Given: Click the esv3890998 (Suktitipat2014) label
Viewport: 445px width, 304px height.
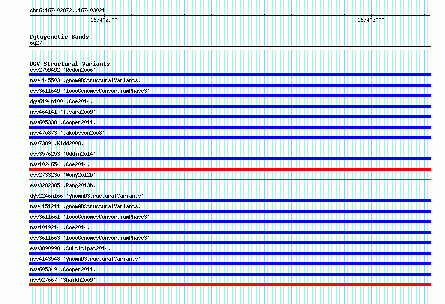Looking at the screenshot, I should (x=70, y=248).
